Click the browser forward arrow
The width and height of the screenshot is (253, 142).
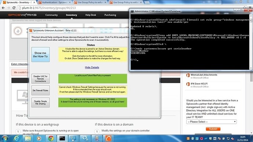tap(8, 8)
